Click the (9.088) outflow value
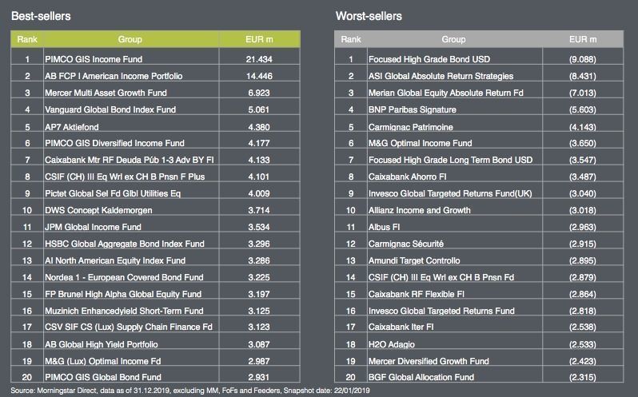This screenshot has height=397, width=638. (583, 59)
